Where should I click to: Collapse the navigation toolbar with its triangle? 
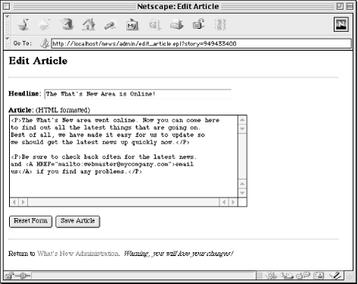(x=7, y=17)
